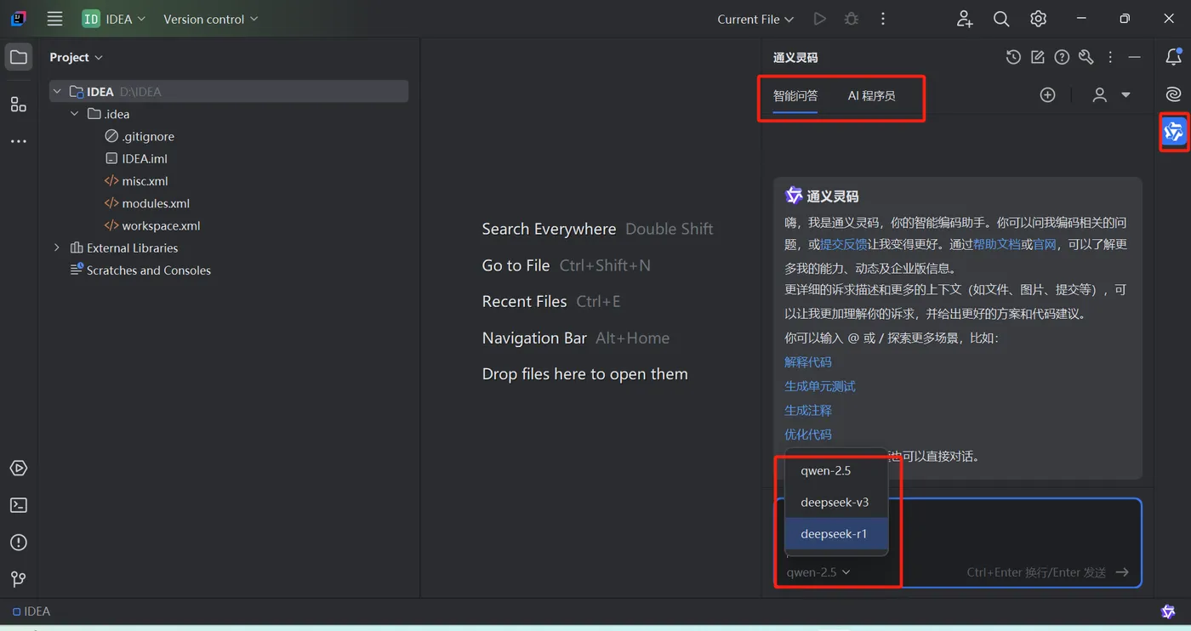Select IDEA.iml in the project tree
The height and width of the screenshot is (631, 1191).
[136, 158]
